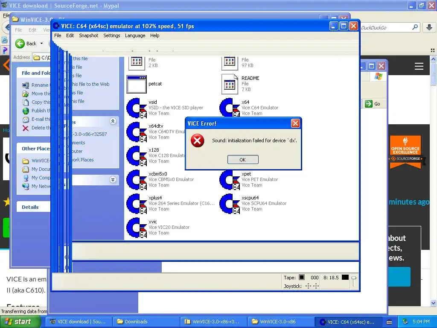Click Publish to Web task icon
437x328 pixels.
pos(26,111)
